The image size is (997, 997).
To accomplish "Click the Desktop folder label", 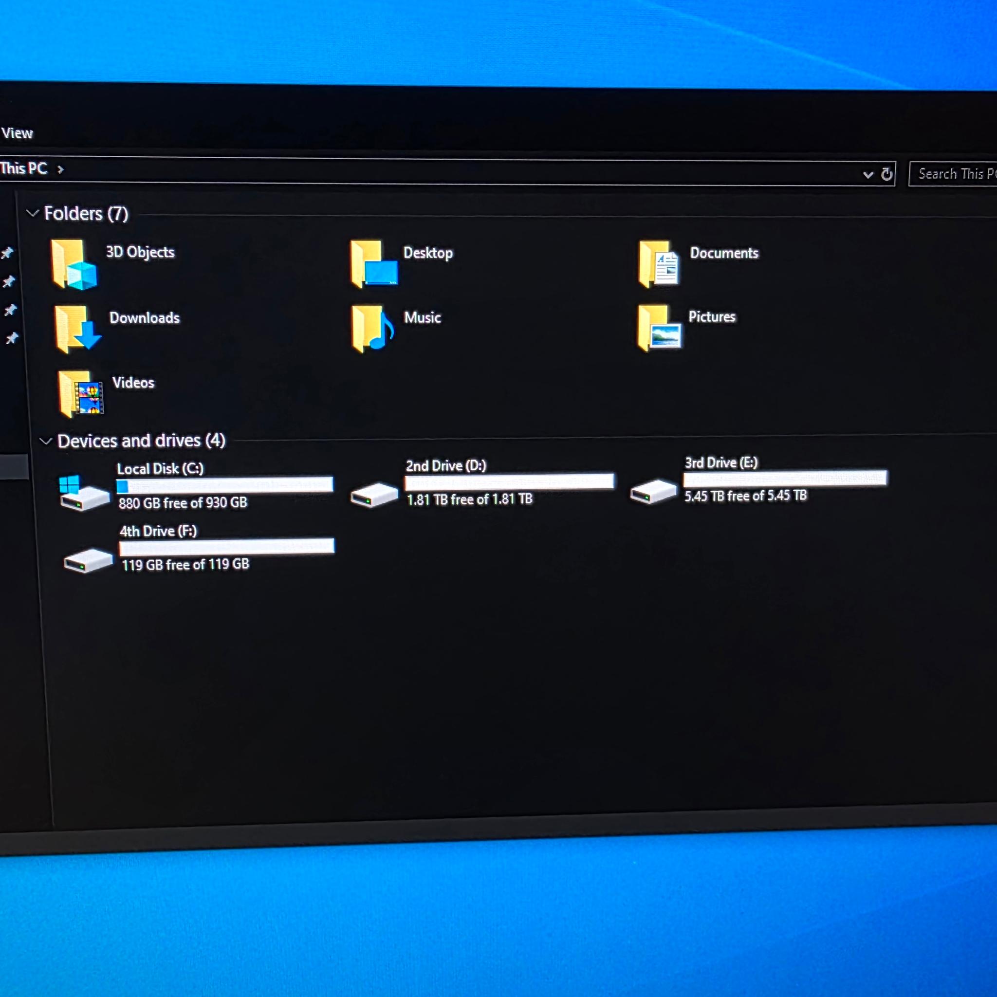I will (x=428, y=253).
